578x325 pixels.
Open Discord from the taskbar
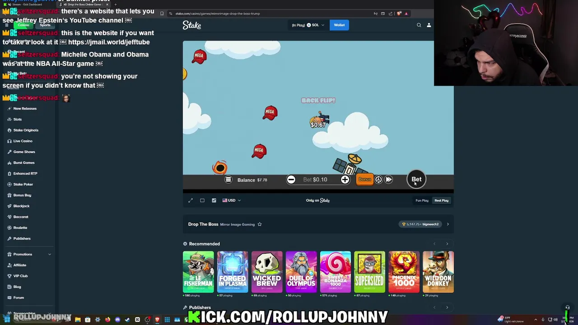[x=117, y=320]
